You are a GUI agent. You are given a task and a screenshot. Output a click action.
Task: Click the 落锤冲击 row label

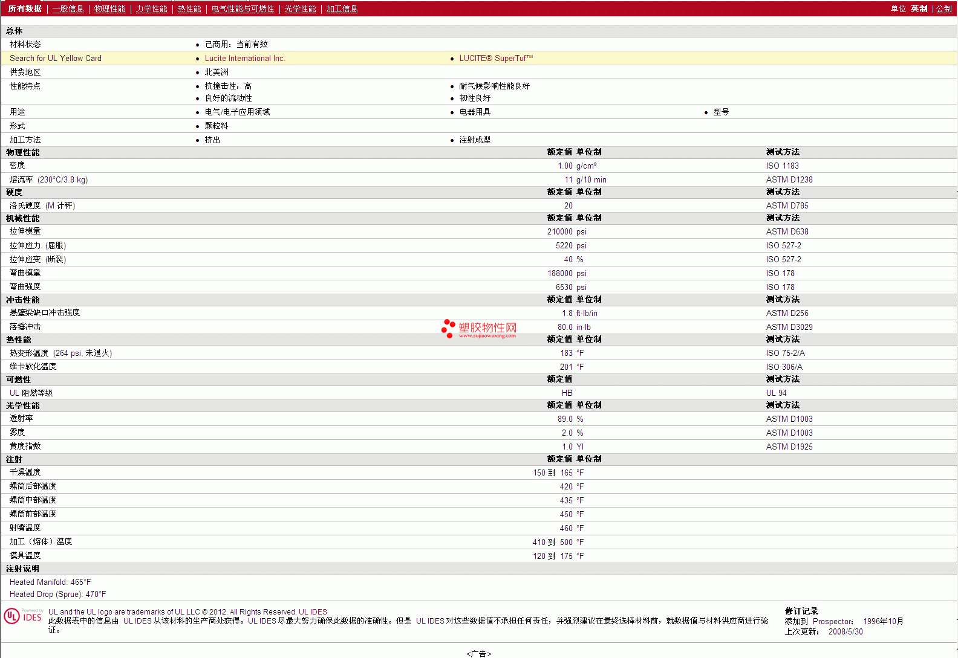(25, 326)
